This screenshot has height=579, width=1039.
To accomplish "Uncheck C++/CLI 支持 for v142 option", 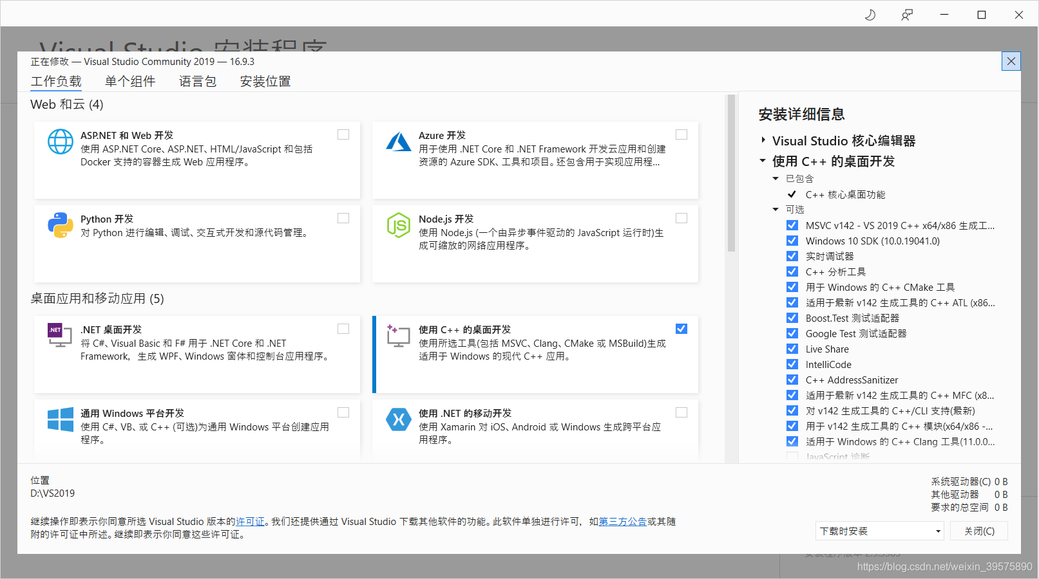I will pyautogui.click(x=792, y=410).
